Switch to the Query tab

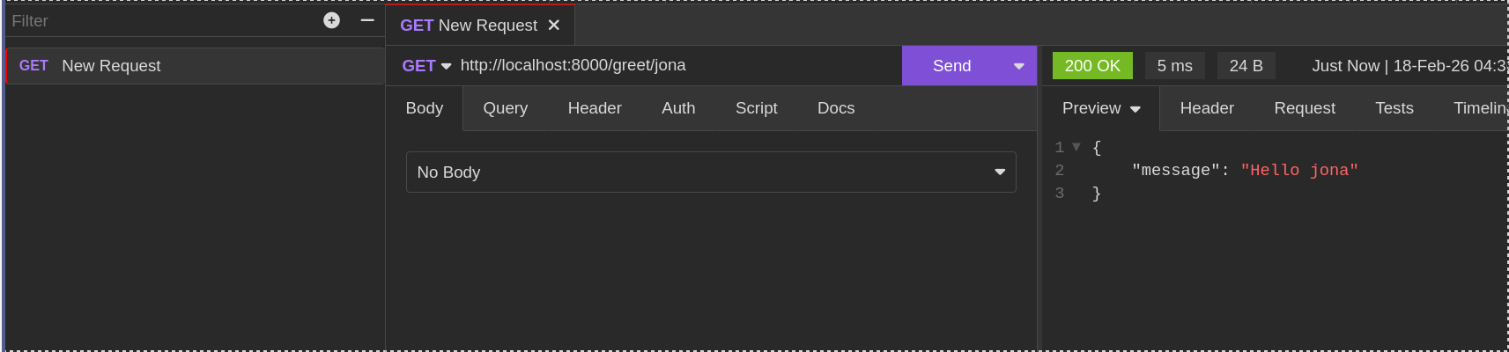[x=505, y=108]
